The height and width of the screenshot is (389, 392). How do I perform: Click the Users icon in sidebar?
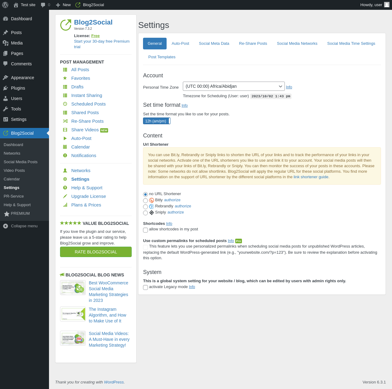6,98
